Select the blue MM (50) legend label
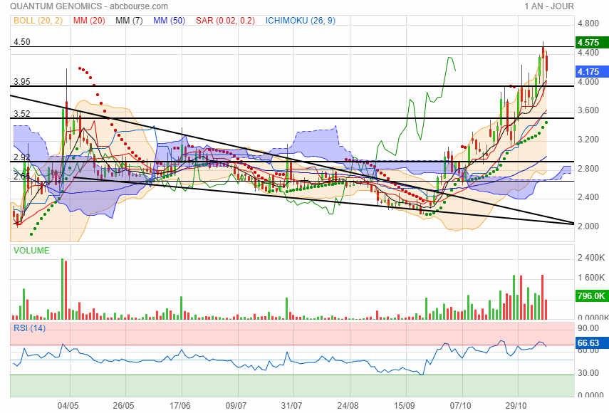 pyautogui.click(x=169, y=21)
